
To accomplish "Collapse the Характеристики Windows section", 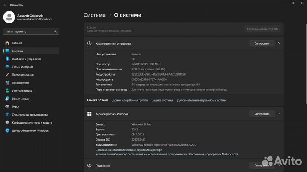I will (x=278, y=114).
